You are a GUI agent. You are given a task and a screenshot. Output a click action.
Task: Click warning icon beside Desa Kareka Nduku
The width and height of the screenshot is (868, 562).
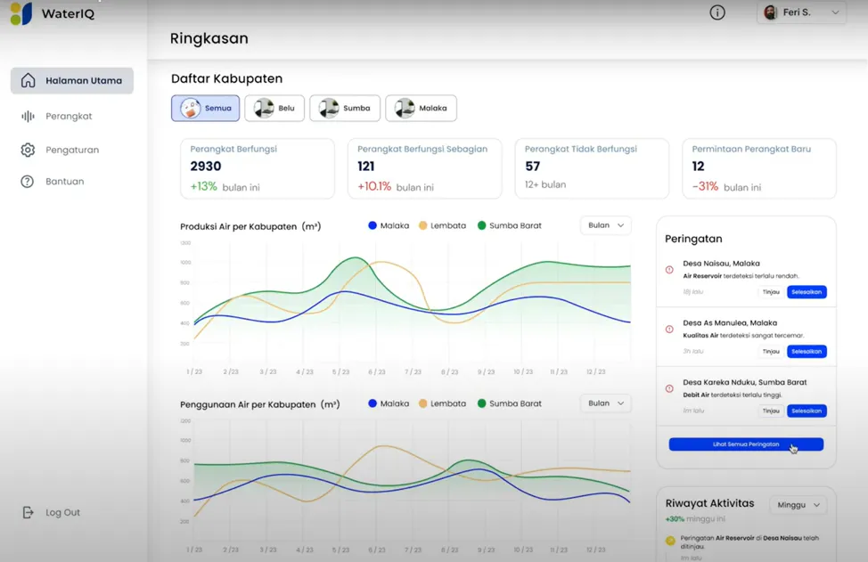(x=670, y=388)
